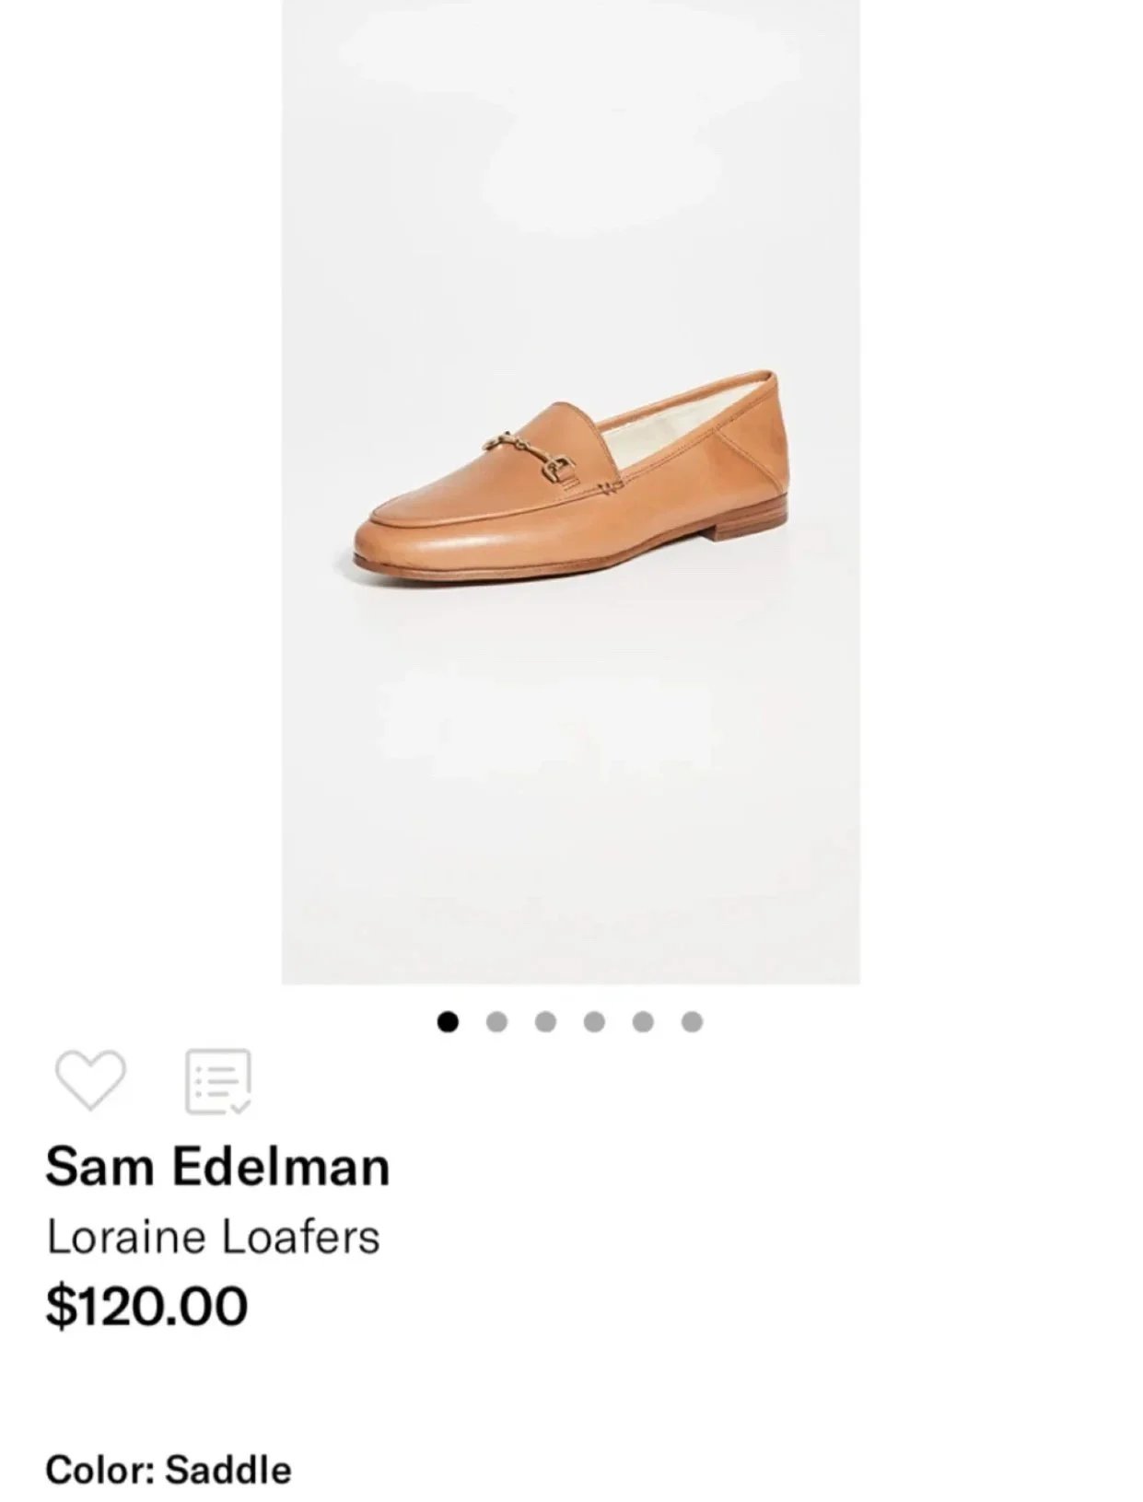Select the first black carousel dot
The height and width of the screenshot is (1502, 1143).
(448, 1021)
